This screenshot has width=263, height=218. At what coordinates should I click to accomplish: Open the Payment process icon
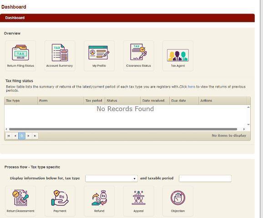point(60,201)
